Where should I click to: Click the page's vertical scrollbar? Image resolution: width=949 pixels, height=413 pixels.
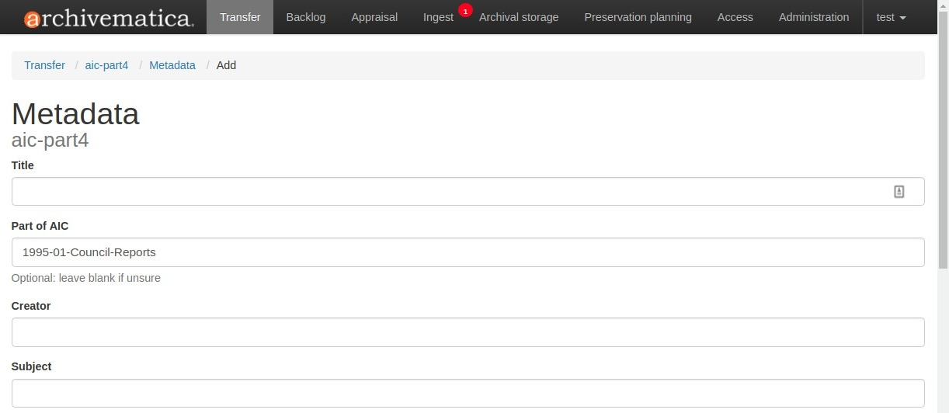pyautogui.click(x=943, y=155)
